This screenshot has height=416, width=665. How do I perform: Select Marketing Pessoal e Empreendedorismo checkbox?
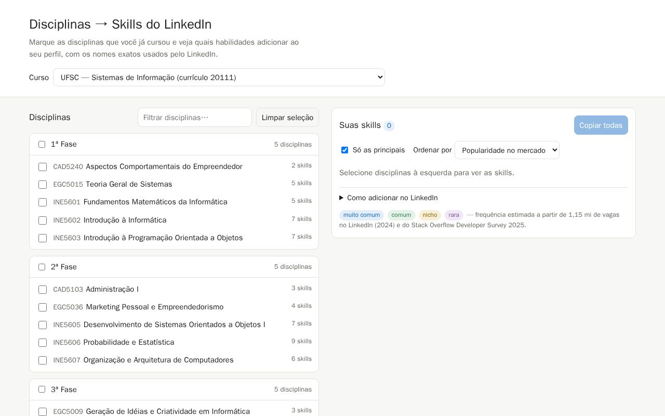tap(43, 307)
